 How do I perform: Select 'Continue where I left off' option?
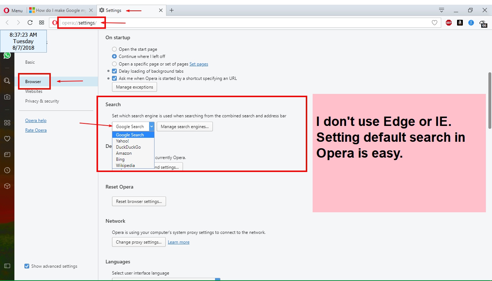tap(114, 56)
